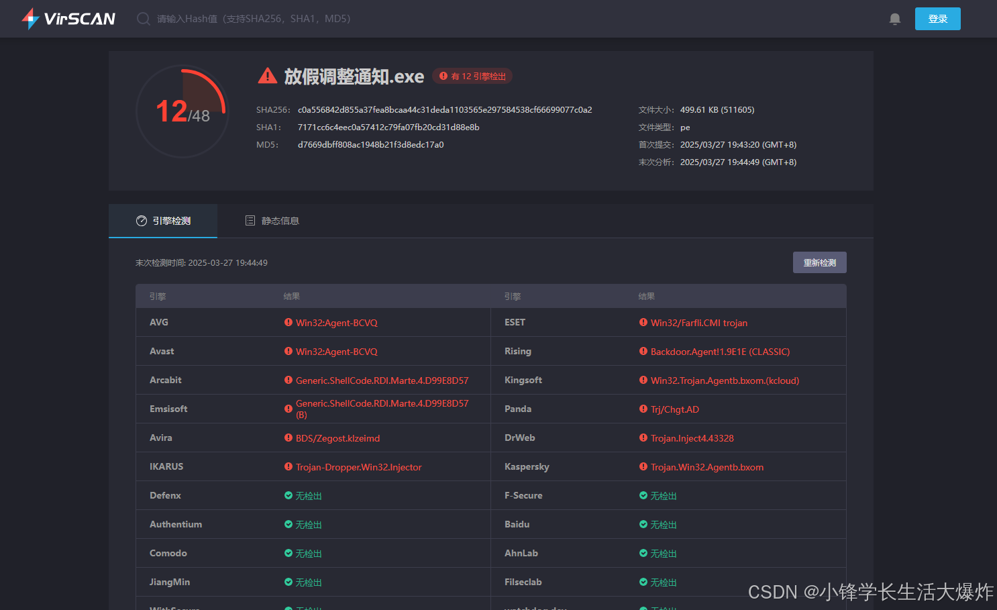This screenshot has height=610, width=997.
Task: Click green check icon in F-Secure row
Action: [643, 495]
